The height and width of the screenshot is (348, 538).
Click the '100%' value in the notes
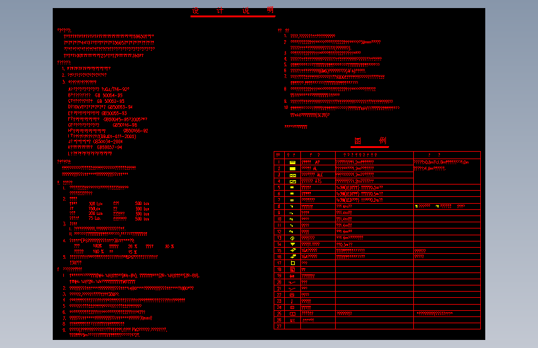coord(97,246)
